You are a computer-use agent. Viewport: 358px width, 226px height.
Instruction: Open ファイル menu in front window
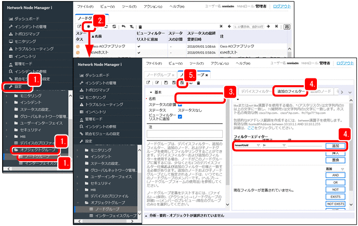tap(154, 63)
